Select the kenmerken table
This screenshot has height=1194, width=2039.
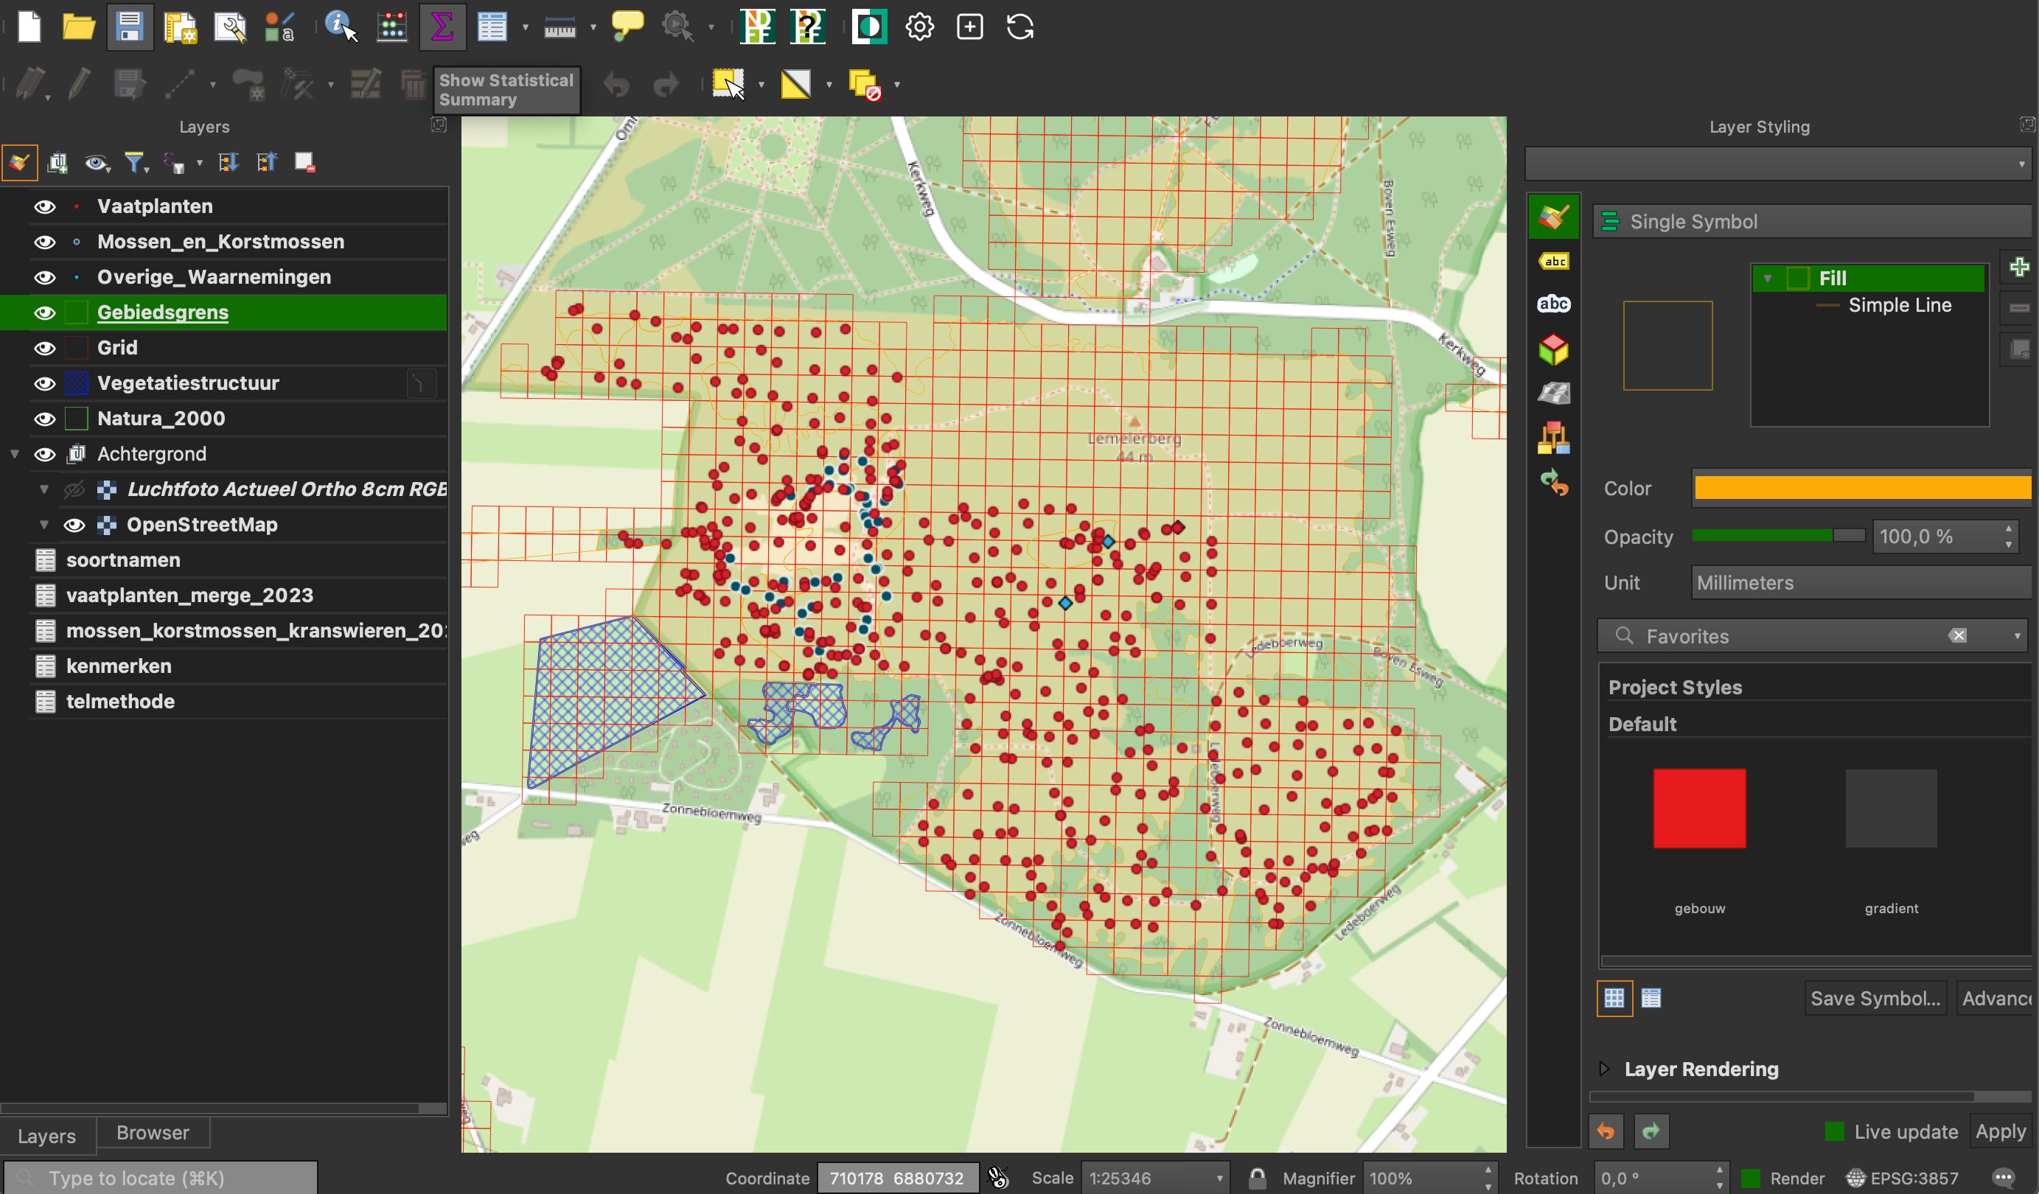pyautogui.click(x=119, y=666)
